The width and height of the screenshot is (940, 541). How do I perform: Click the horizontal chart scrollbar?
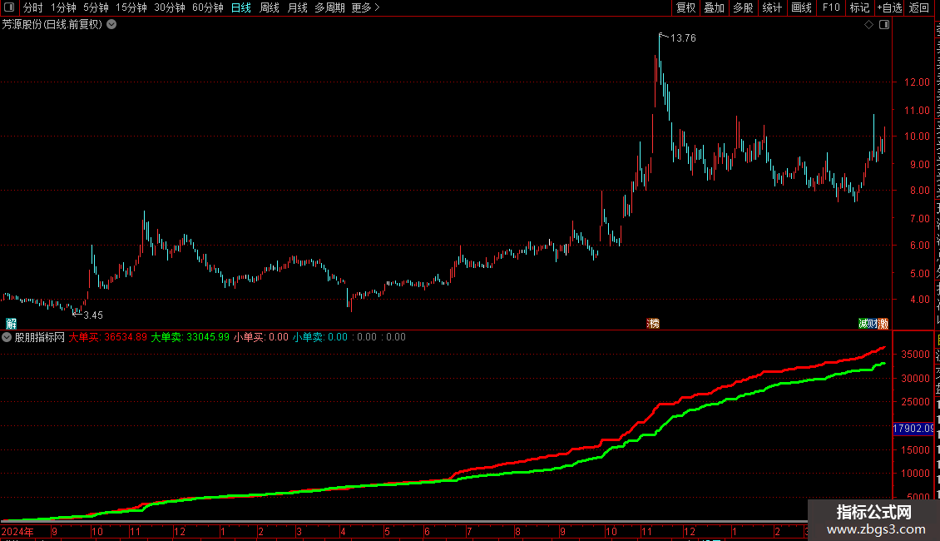coord(403,522)
